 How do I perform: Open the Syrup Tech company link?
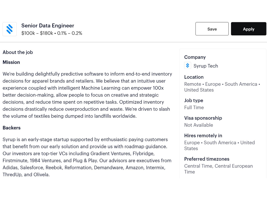click(x=206, y=66)
